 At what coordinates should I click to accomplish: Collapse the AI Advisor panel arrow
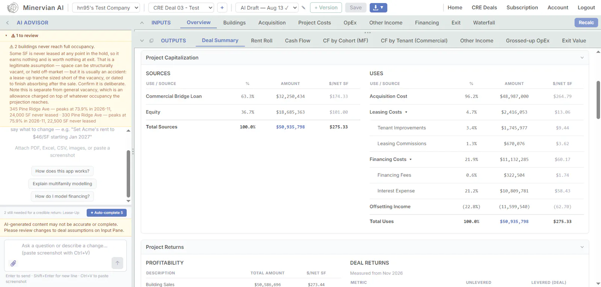[8, 23]
